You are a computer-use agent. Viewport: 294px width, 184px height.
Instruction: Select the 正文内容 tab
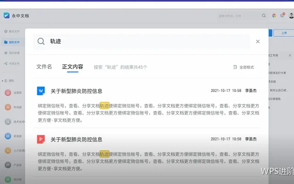point(73,67)
